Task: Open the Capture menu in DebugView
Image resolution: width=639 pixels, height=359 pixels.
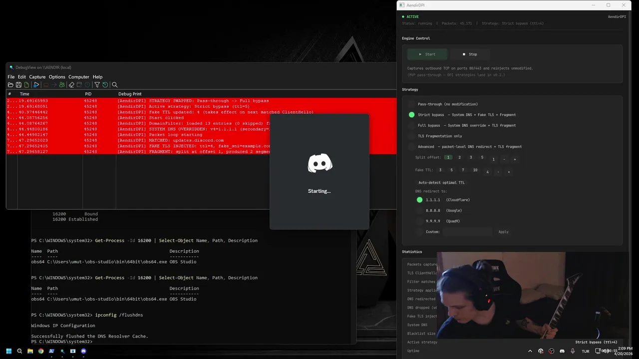Action: 37,77
